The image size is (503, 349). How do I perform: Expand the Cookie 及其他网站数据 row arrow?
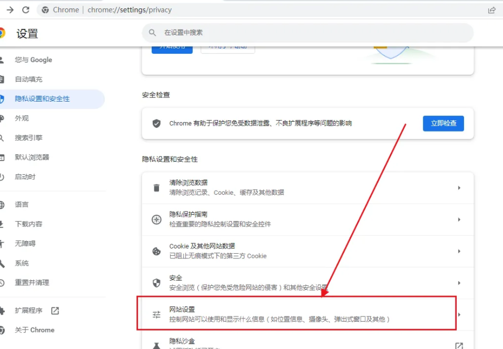tap(459, 251)
